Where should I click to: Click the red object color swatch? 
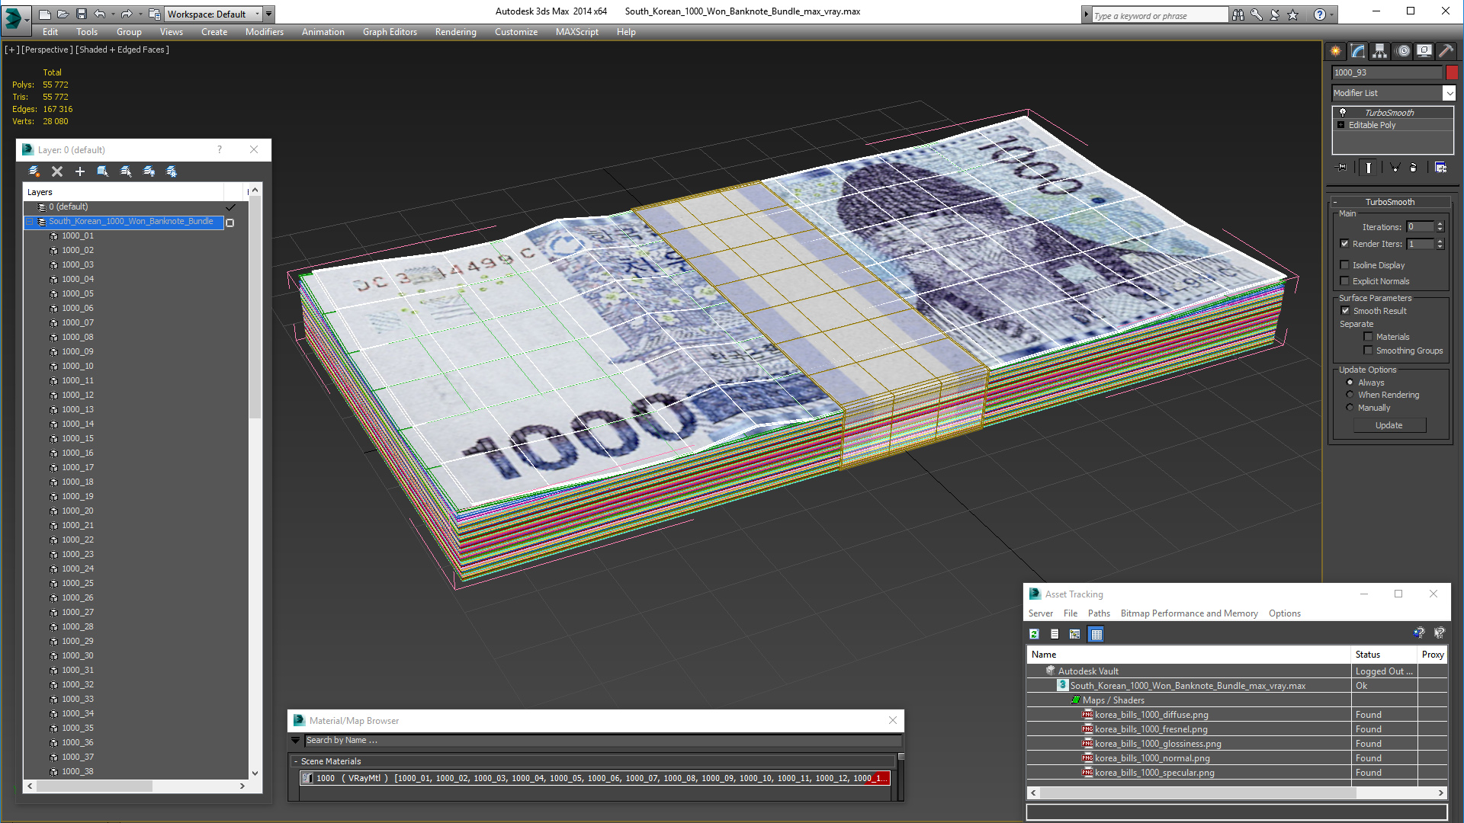(x=1452, y=72)
